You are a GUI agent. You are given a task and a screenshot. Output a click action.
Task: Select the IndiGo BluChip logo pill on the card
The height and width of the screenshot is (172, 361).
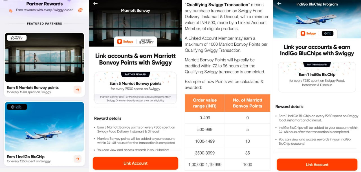coord(17,107)
